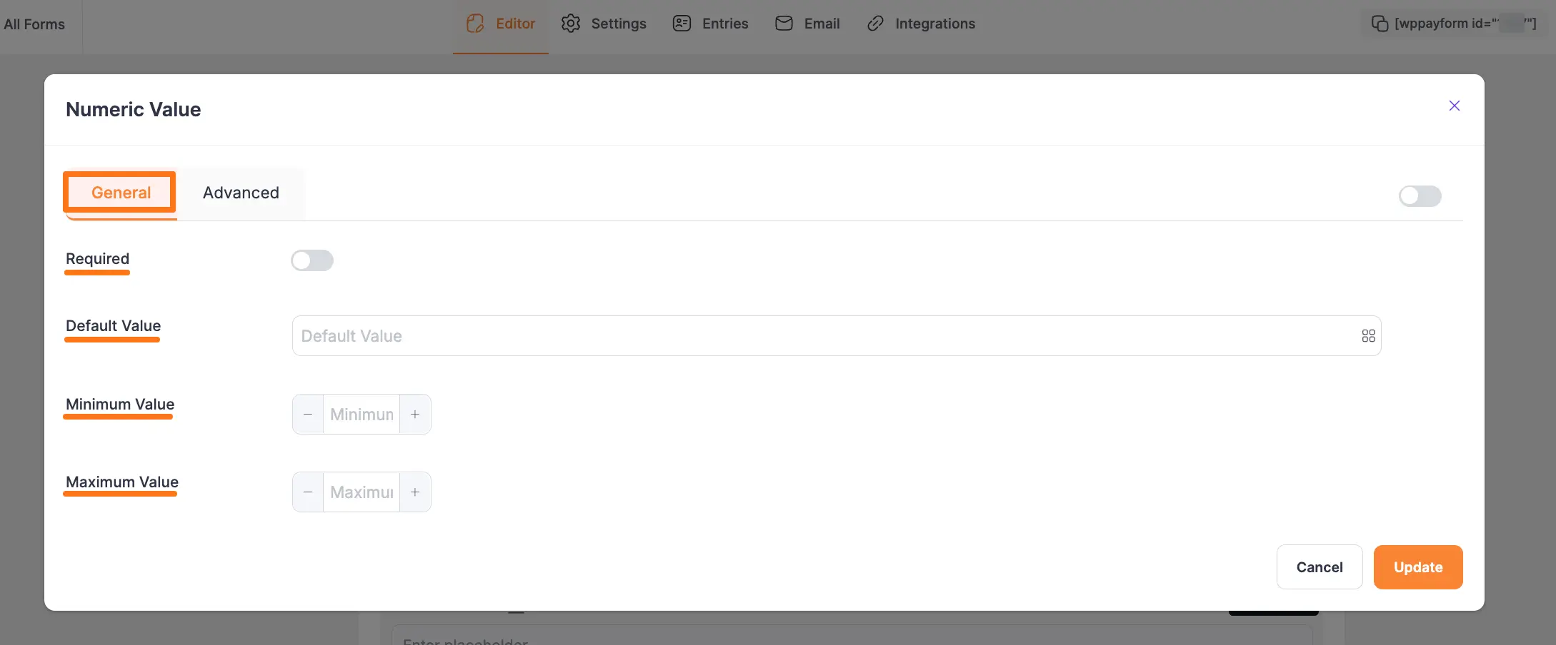Screen dimensions: 1556x645
Task: Click the Email envelope icon
Action: tap(784, 24)
